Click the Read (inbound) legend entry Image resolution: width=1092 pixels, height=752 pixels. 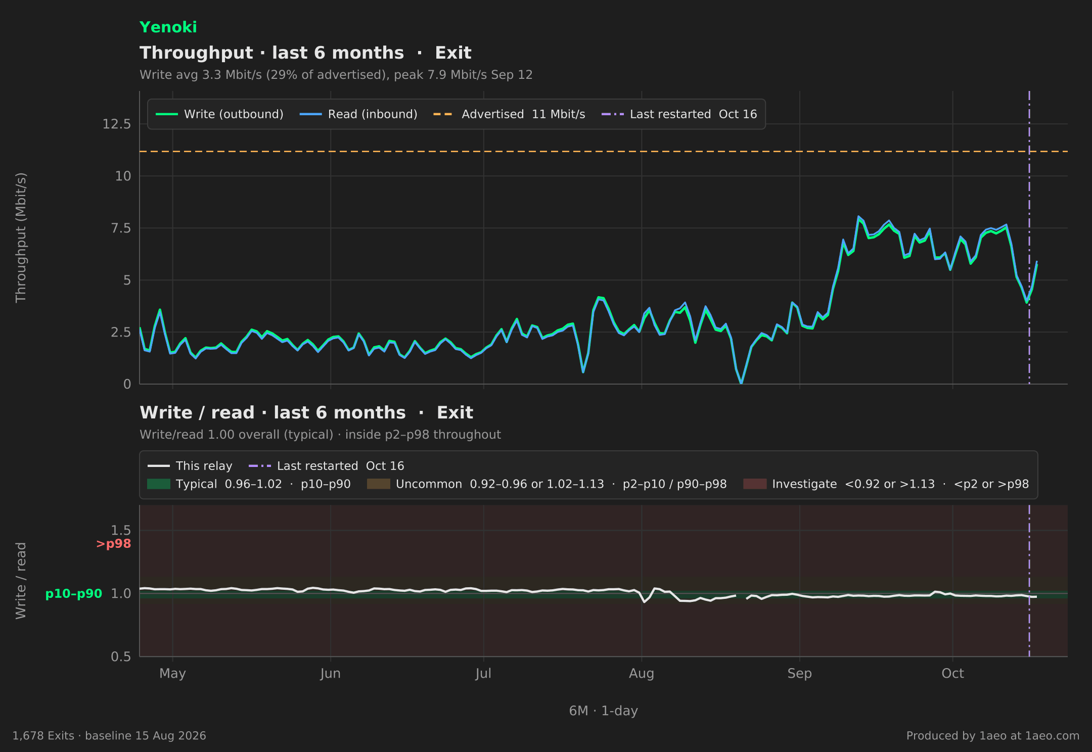[358, 114]
